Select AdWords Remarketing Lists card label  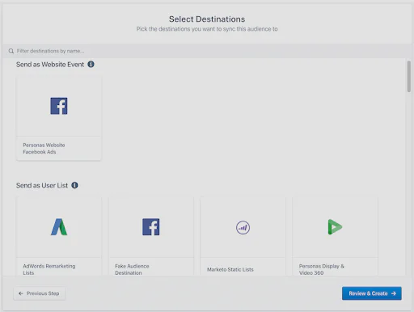[x=49, y=269]
